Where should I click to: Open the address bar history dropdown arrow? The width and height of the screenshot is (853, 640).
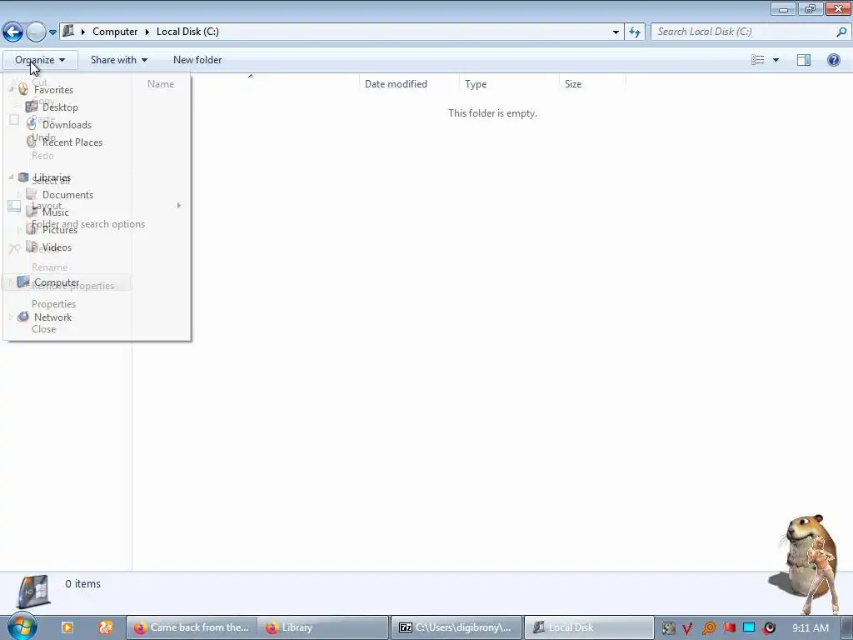(616, 32)
